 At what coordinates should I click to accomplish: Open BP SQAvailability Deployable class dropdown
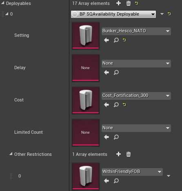[x=113, y=14]
